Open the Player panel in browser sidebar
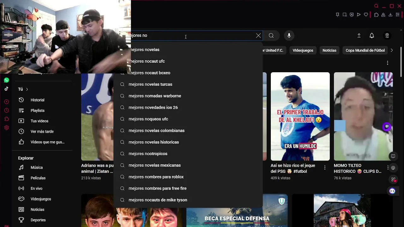Screen dimensions: 404x227 [6, 102]
